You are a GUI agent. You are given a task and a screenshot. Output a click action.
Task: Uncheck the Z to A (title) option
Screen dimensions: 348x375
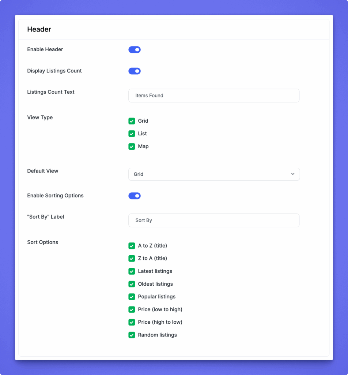click(x=132, y=259)
